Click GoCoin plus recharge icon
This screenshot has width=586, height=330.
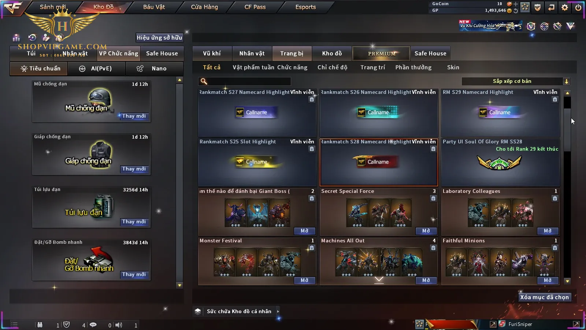(516, 4)
